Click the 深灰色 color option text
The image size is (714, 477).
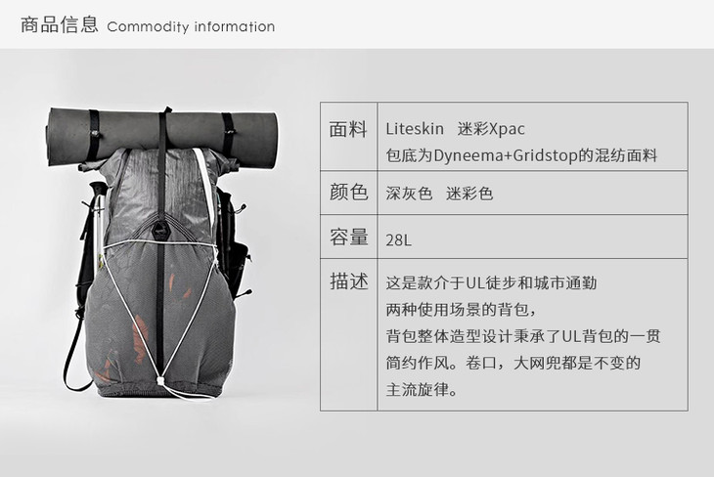[x=409, y=194]
